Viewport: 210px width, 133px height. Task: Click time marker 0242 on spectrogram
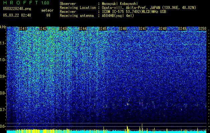pos(42,29)
